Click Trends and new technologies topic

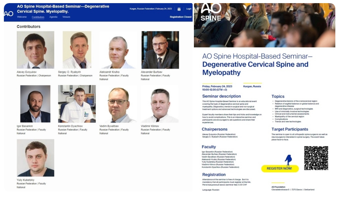coord(288,122)
